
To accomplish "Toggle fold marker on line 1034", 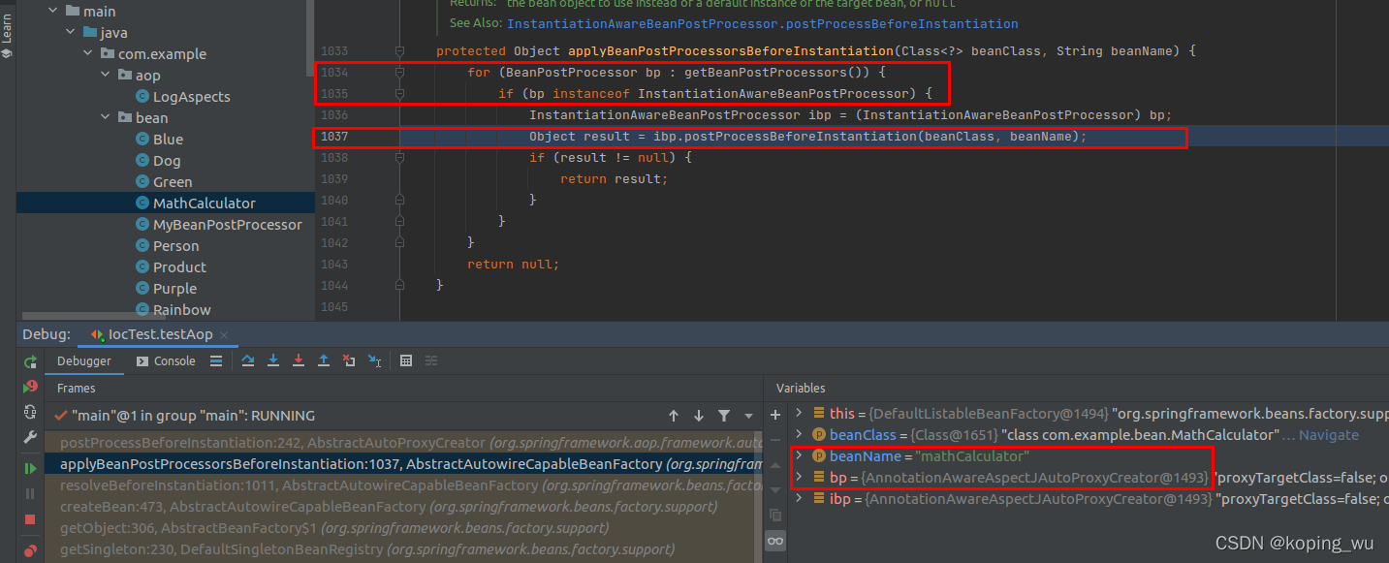I will pyautogui.click(x=399, y=73).
